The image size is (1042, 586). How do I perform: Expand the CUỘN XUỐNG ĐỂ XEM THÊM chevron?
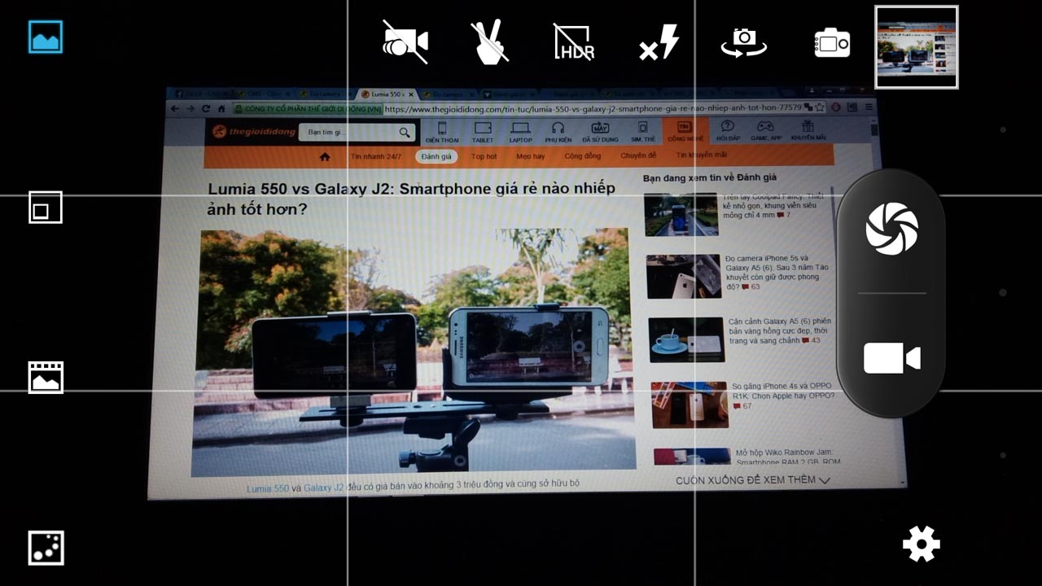point(825,480)
